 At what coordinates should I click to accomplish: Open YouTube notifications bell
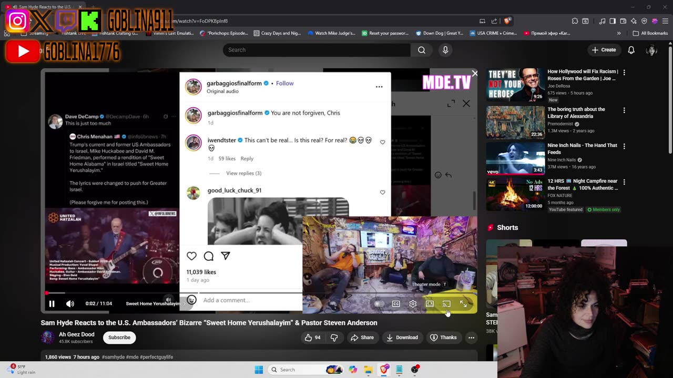point(631,50)
